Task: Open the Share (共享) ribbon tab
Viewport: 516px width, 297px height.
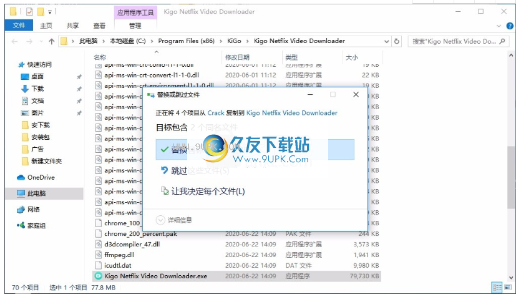Action: [x=72, y=26]
